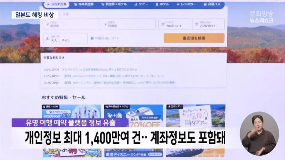The width and height of the screenshot is (285, 160).
Task: Open the 航空券+ホテル tab
Action: tap(114, 4)
